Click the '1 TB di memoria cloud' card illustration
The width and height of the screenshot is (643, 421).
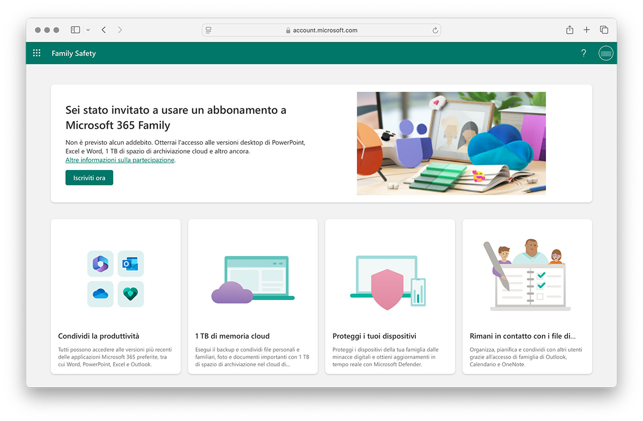(x=252, y=279)
